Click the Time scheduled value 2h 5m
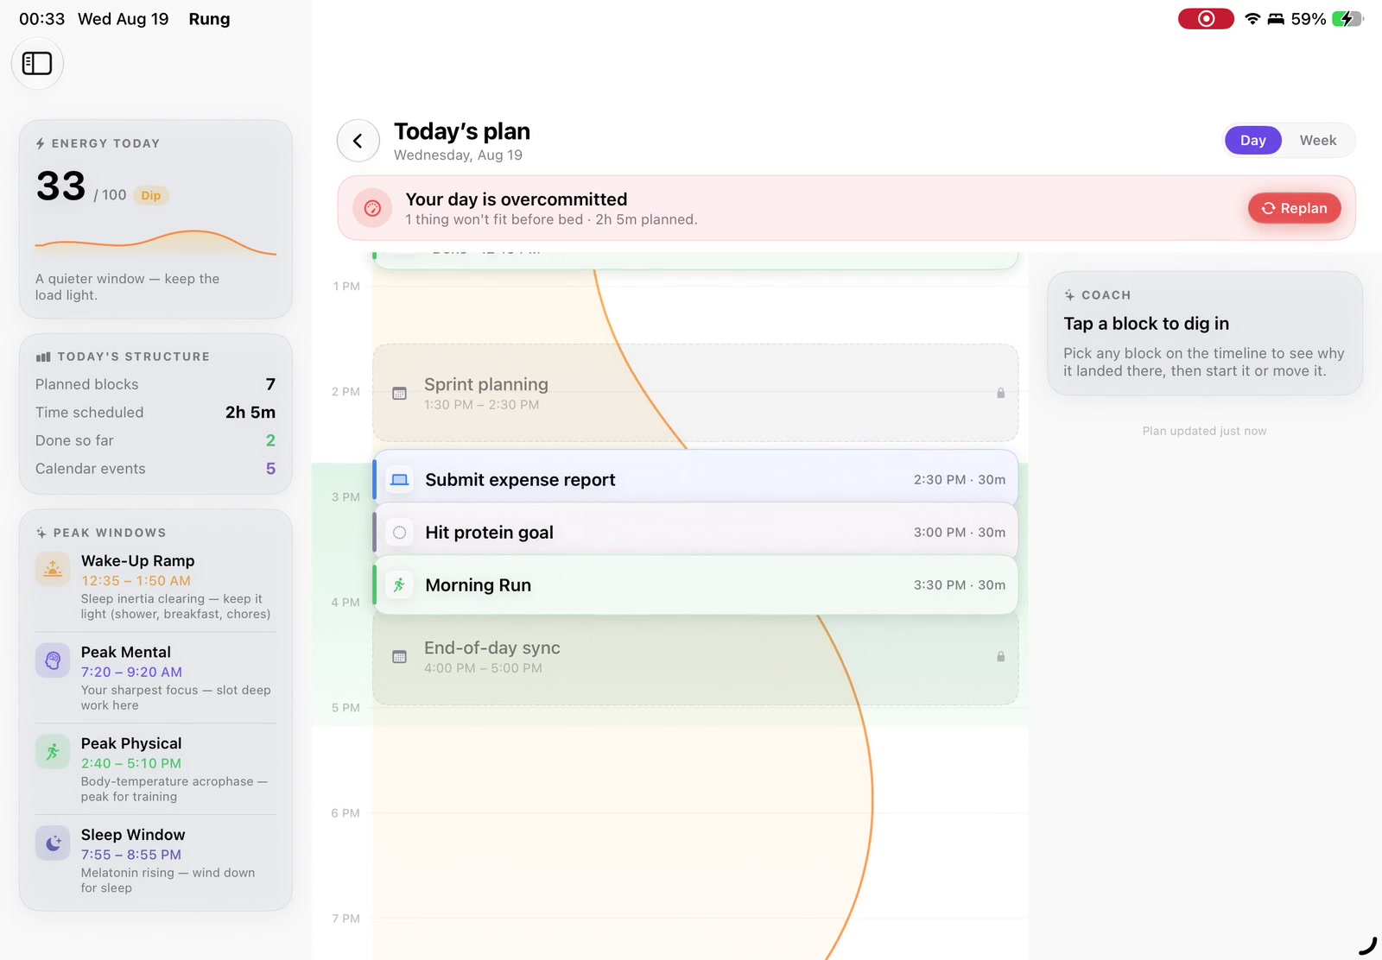This screenshot has height=960, width=1382. (250, 413)
